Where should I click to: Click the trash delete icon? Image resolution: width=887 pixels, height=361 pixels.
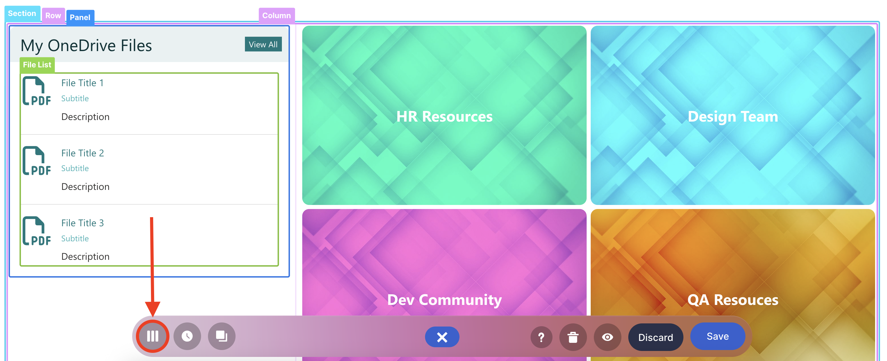(x=573, y=337)
